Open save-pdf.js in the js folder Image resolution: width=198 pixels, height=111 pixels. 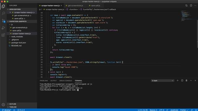point(22,31)
